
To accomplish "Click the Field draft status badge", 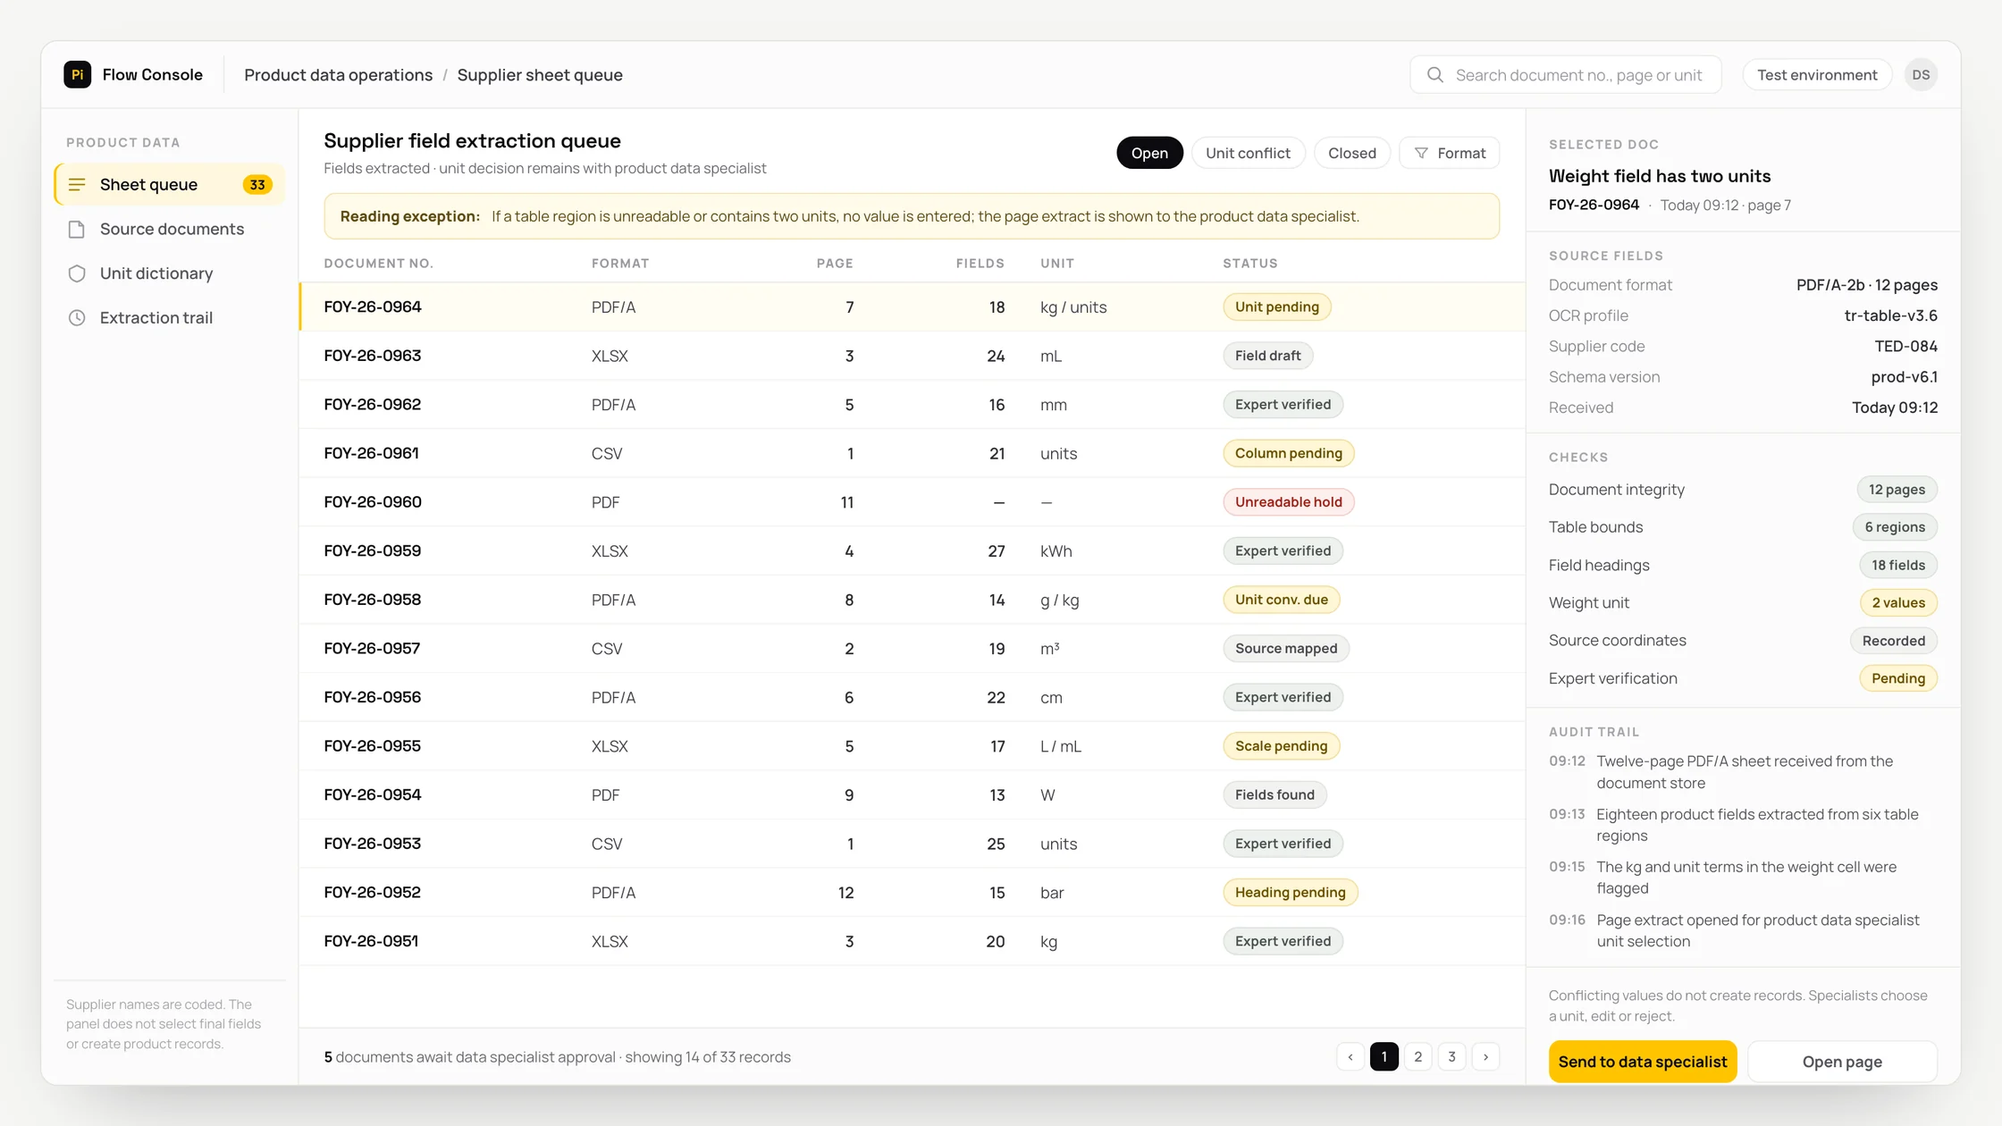I will 1267,356.
